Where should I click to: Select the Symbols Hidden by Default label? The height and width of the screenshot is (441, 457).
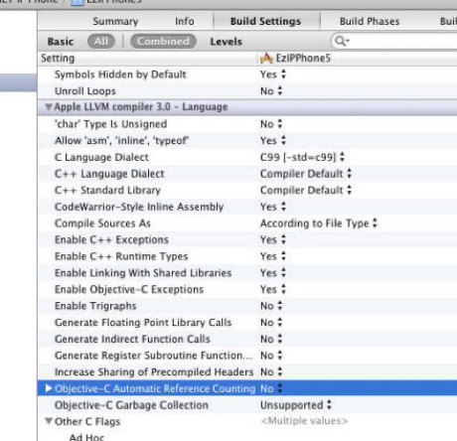[120, 74]
